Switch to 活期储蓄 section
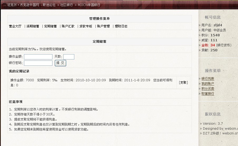Screen dimensions: 238x146 [33, 26]
